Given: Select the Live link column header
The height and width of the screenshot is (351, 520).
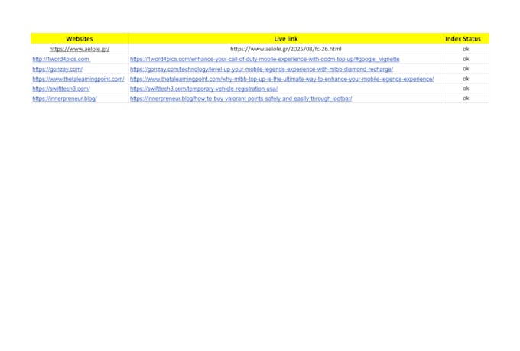Looking at the screenshot, I should 286,38.
